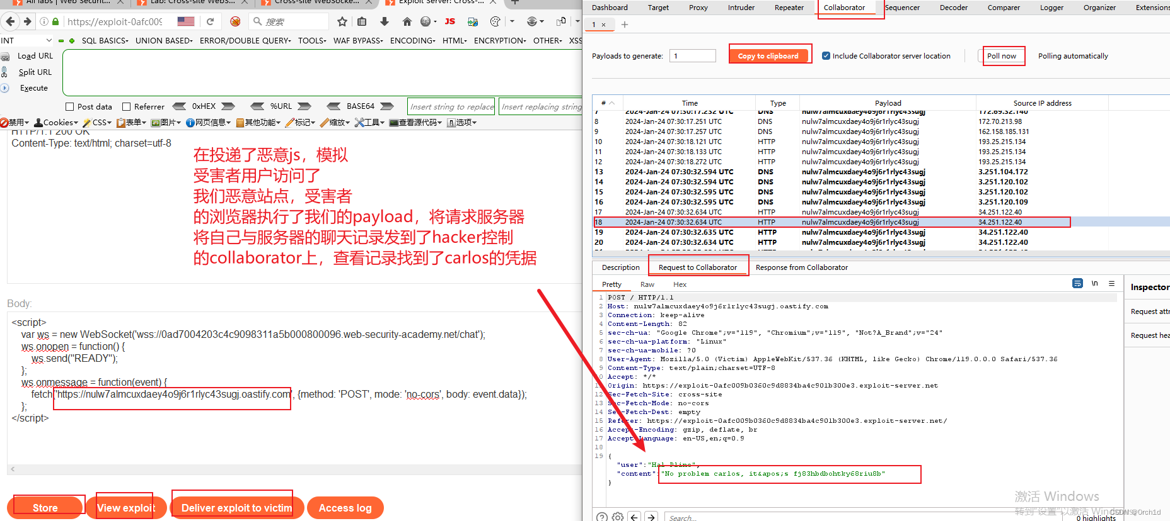Screen dimensions: 1170x521
Task: Open the Response from Collaborator tab
Action: coord(802,267)
